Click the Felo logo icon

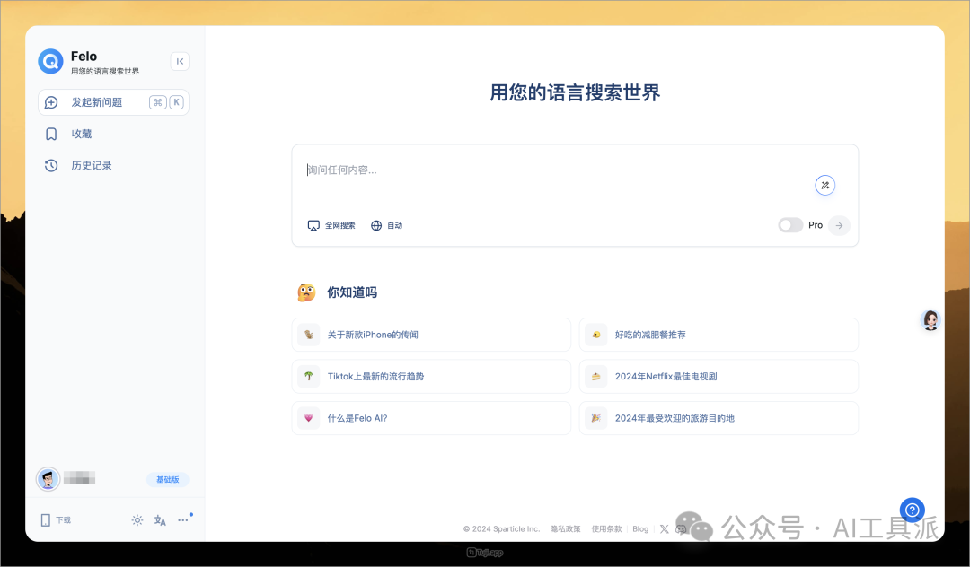coord(50,62)
